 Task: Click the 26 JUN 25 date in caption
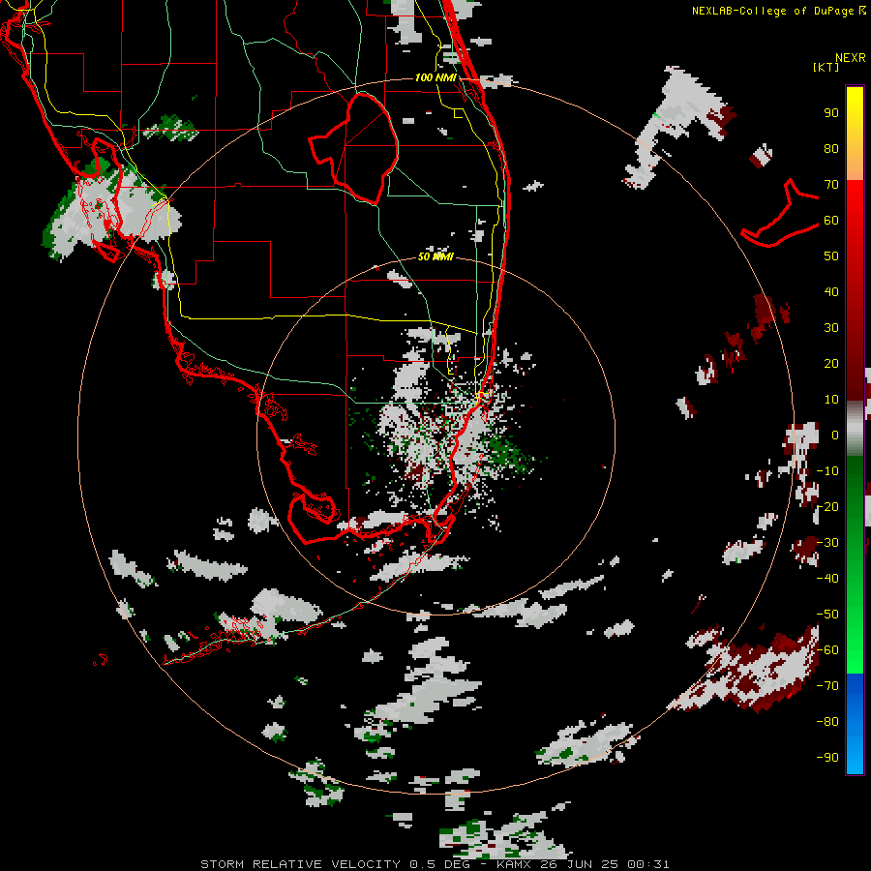click(580, 864)
